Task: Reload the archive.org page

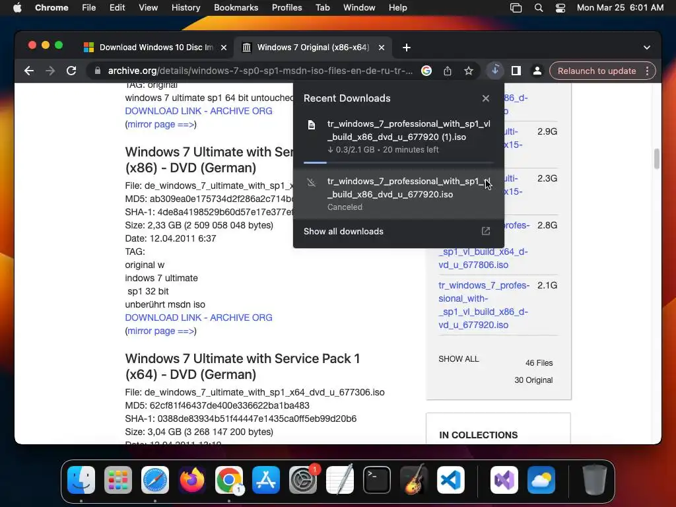Action: point(71,71)
